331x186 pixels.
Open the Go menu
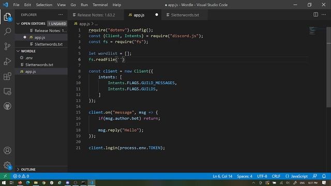click(x=73, y=5)
